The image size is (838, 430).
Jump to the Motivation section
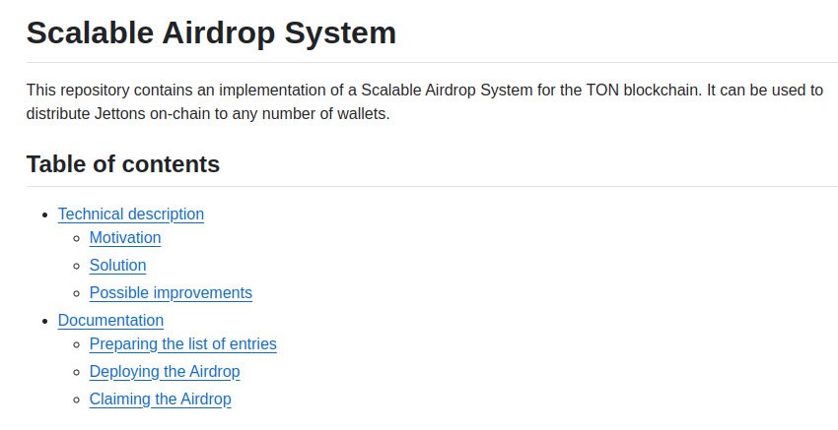tap(124, 238)
